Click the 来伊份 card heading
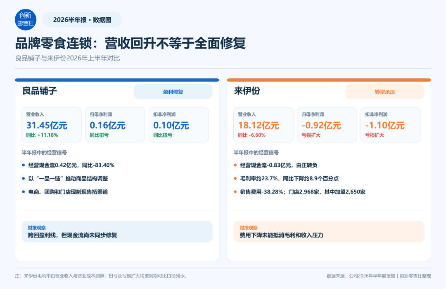The image size is (446, 289). click(247, 91)
